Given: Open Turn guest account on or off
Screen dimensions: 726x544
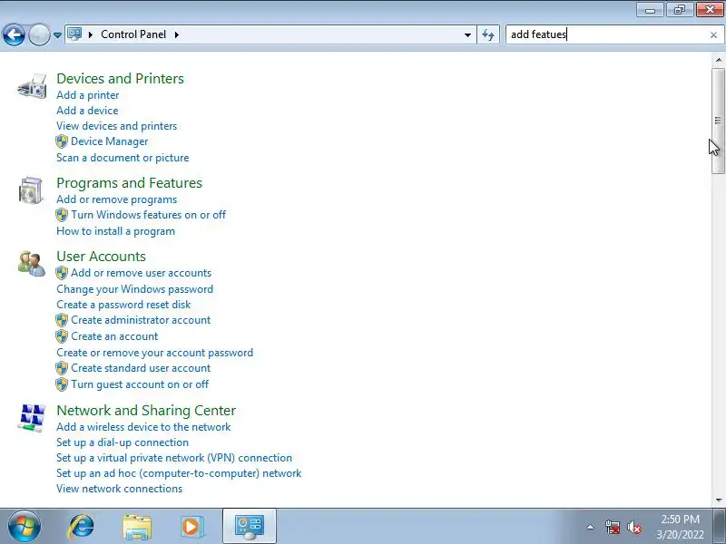Looking at the screenshot, I should 140,384.
